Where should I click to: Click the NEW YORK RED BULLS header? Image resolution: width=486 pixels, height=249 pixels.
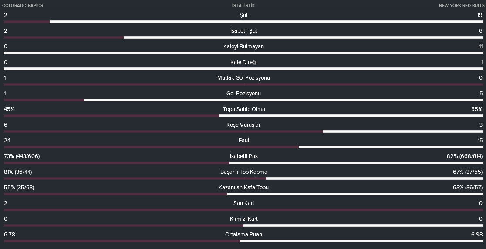point(462,6)
